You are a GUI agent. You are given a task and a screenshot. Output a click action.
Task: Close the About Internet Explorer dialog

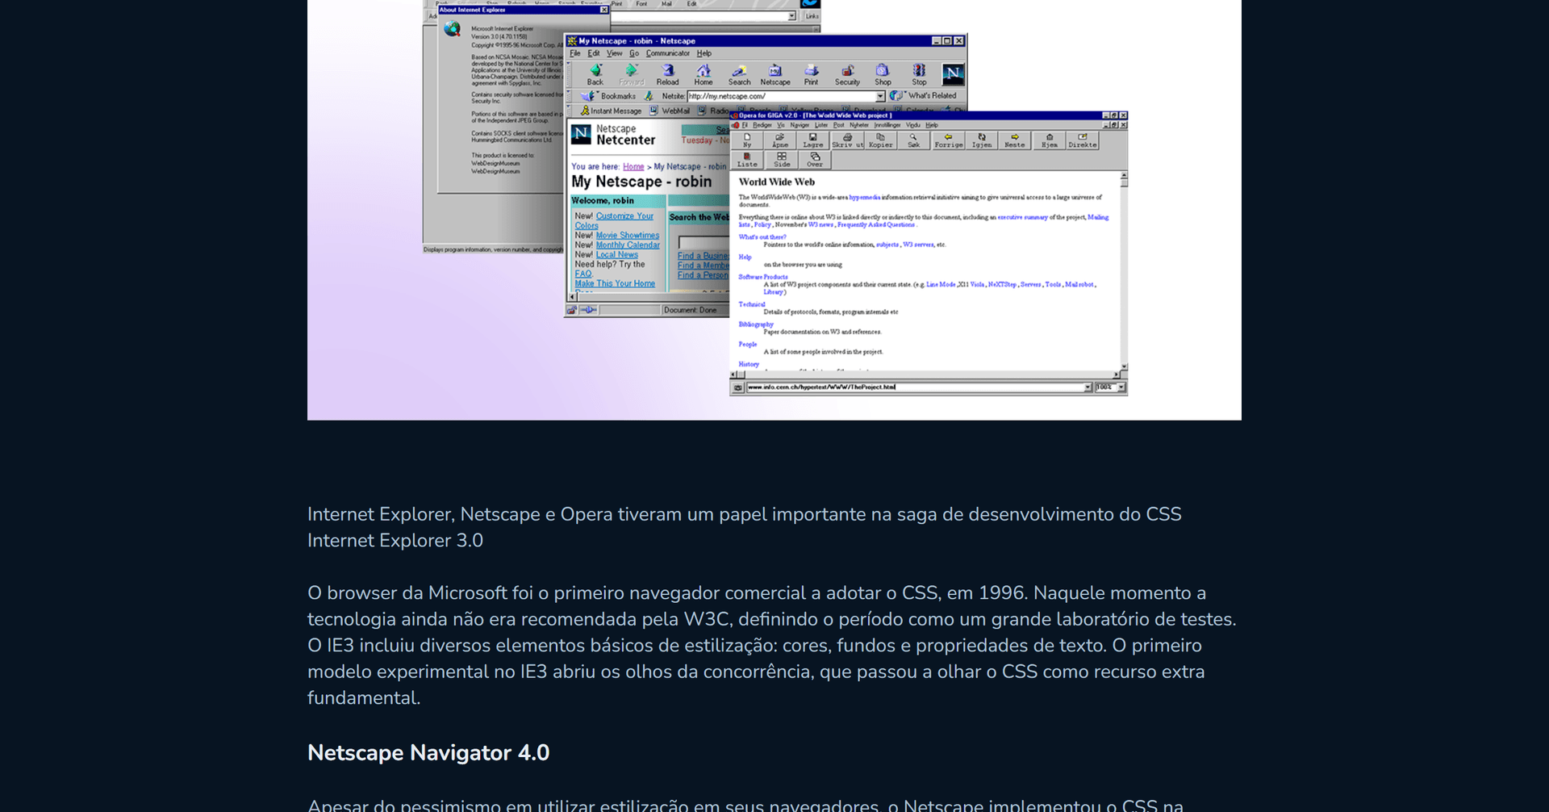point(603,10)
